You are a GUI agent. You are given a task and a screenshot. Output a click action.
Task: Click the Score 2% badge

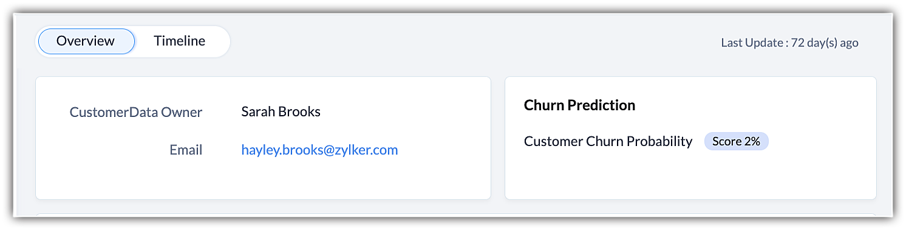736,141
